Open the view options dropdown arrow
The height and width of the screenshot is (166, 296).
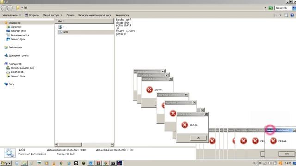(280, 15)
